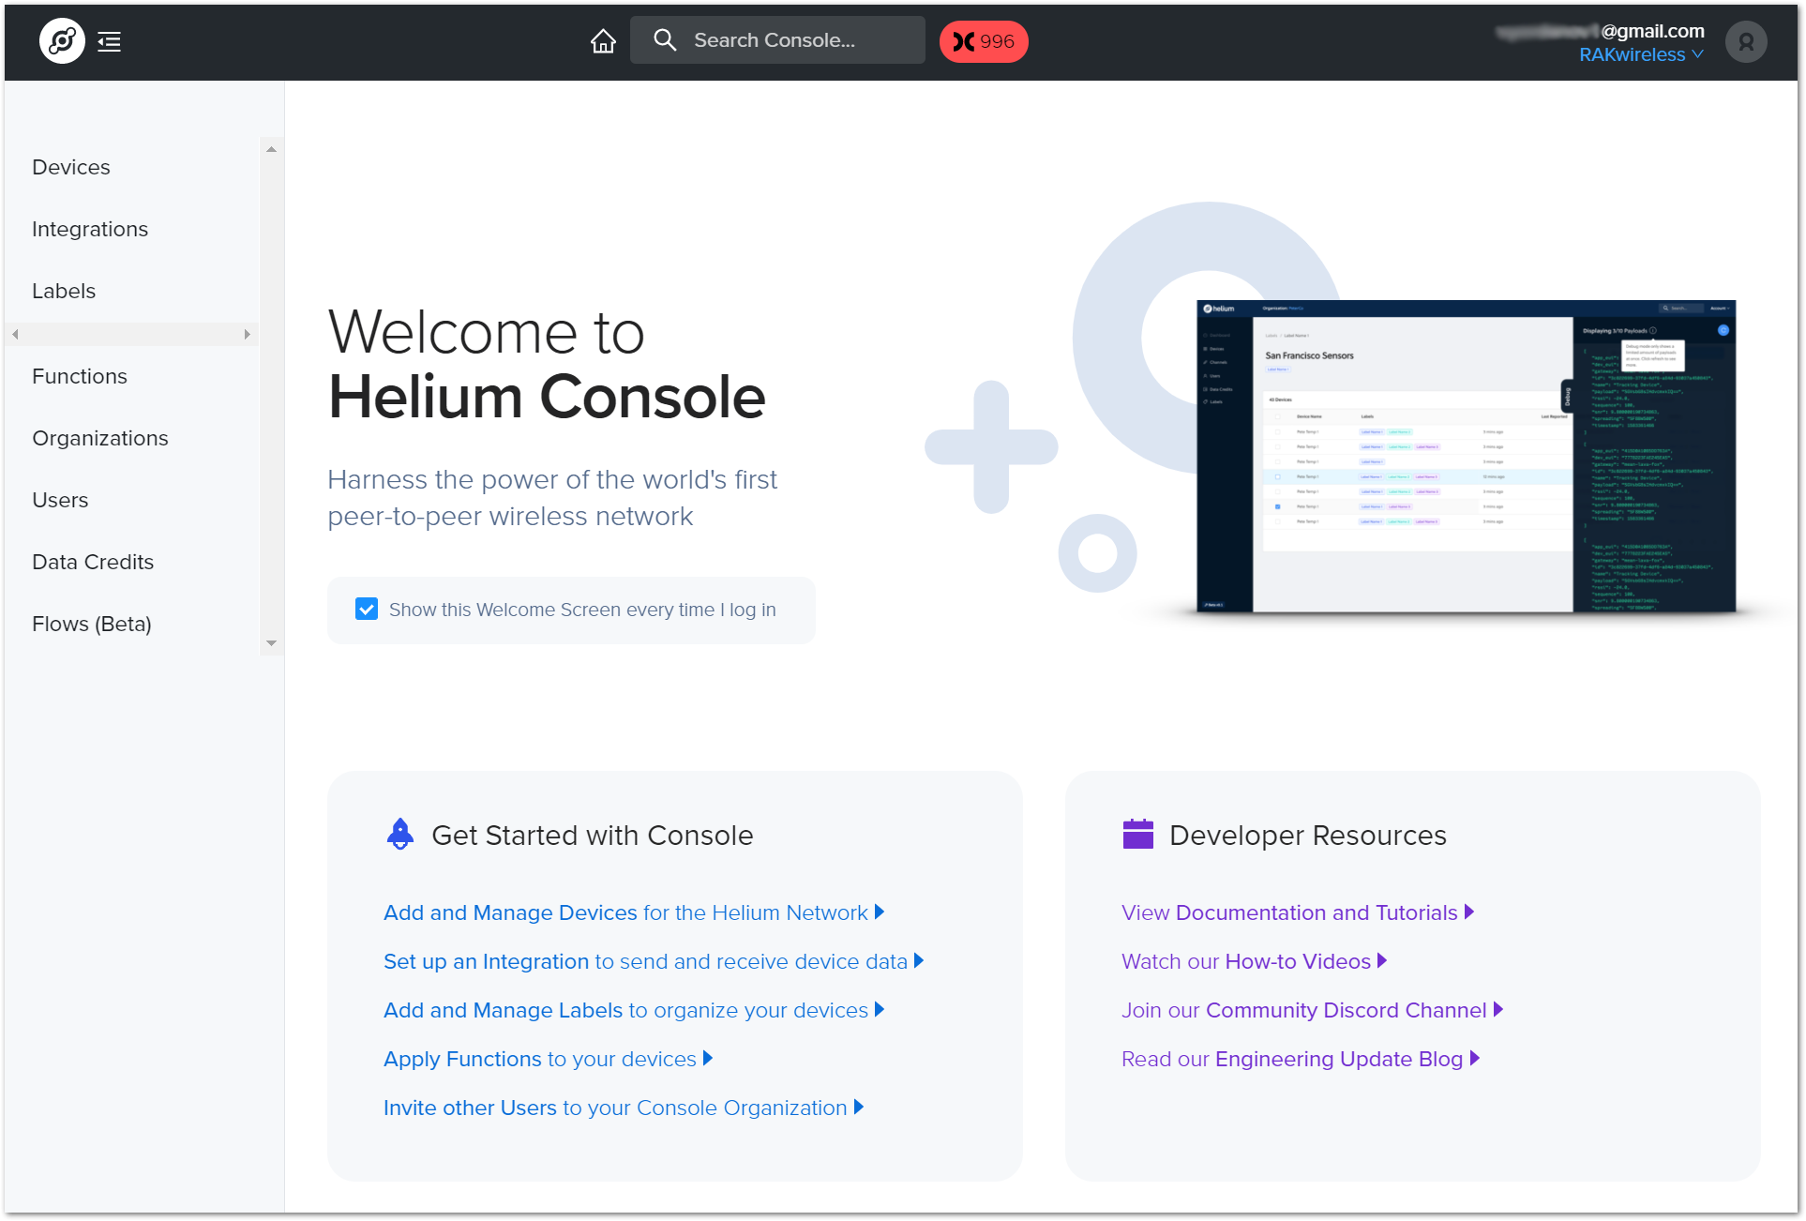The width and height of the screenshot is (1806, 1221).
Task: Expand the RAKwireless organization dropdown
Action: tap(1641, 55)
